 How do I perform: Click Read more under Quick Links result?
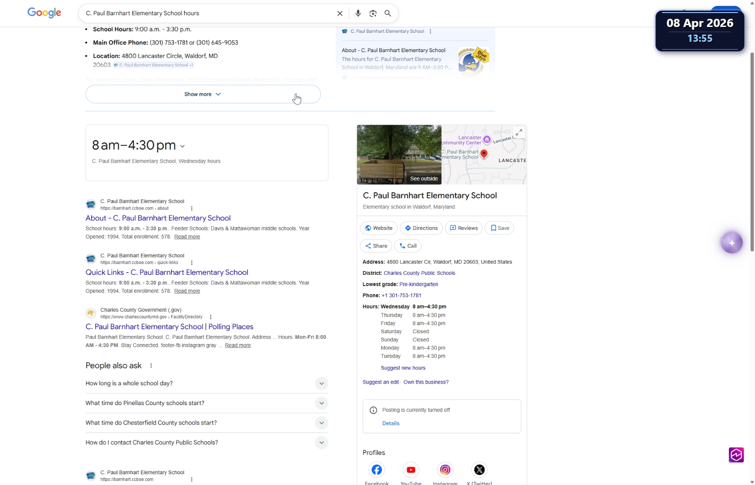click(x=187, y=291)
